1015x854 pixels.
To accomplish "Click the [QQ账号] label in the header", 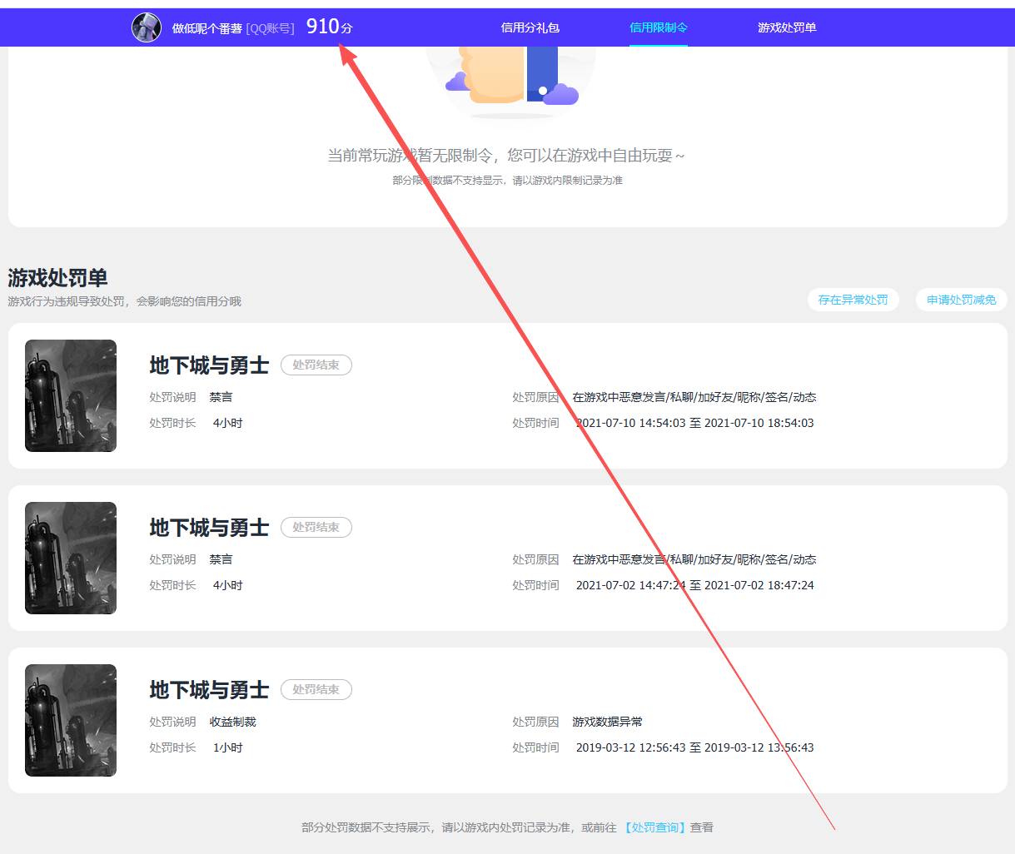I will click(270, 28).
